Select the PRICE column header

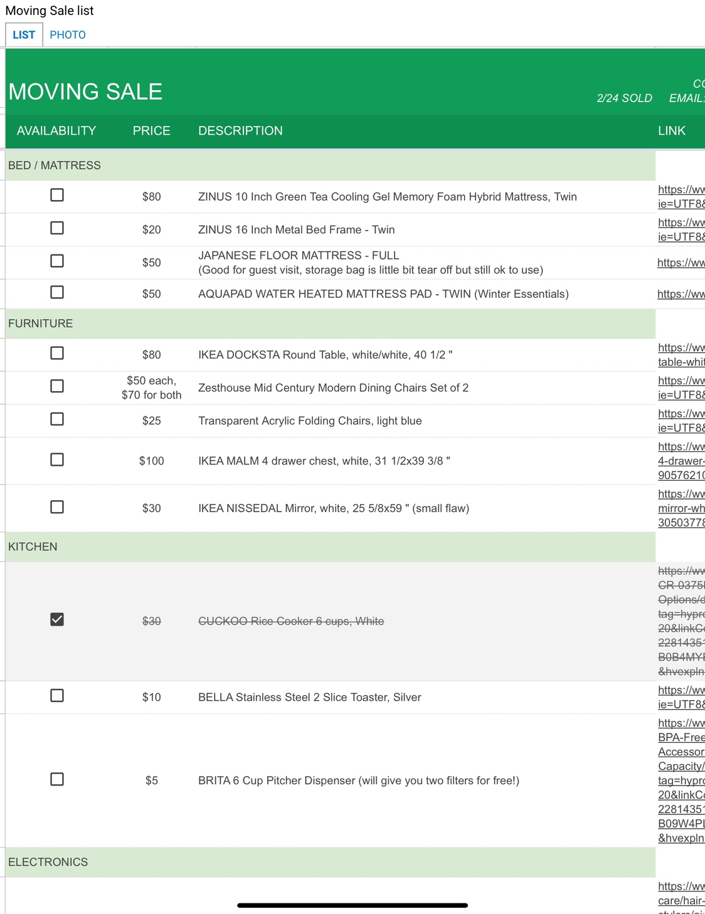(151, 131)
